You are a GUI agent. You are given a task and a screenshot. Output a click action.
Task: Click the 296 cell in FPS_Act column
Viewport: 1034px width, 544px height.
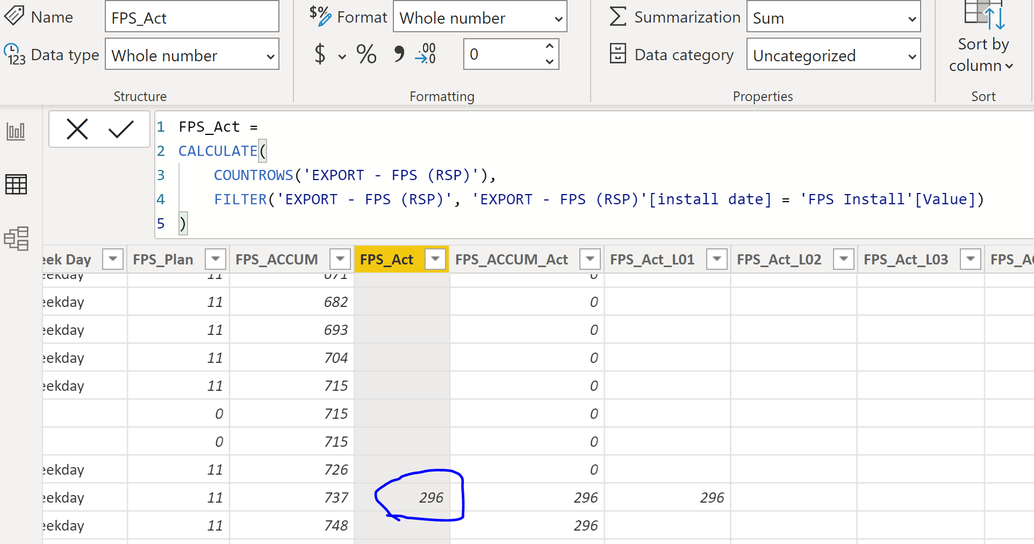click(x=402, y=497)
